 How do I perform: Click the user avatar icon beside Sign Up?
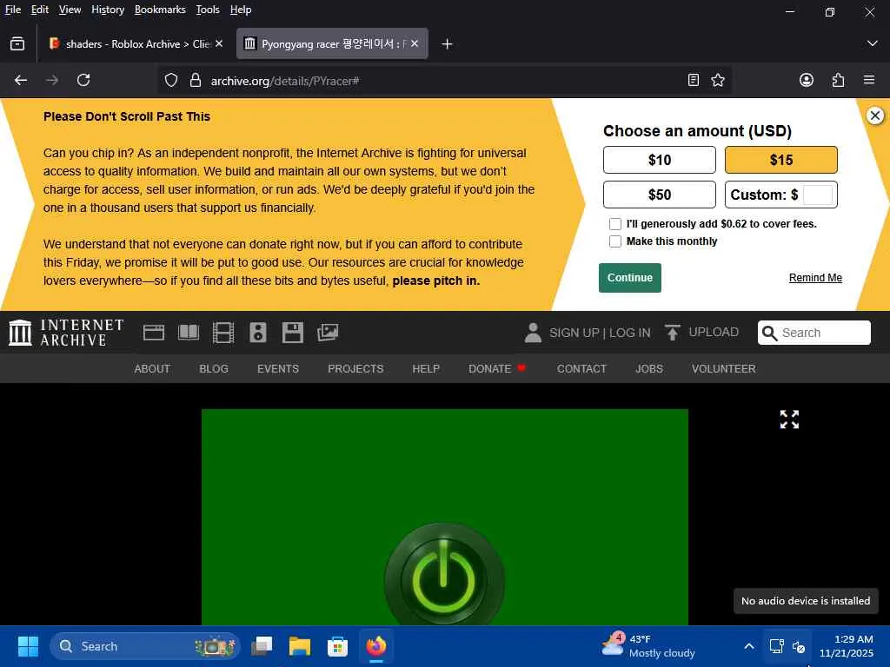[533, 333]
